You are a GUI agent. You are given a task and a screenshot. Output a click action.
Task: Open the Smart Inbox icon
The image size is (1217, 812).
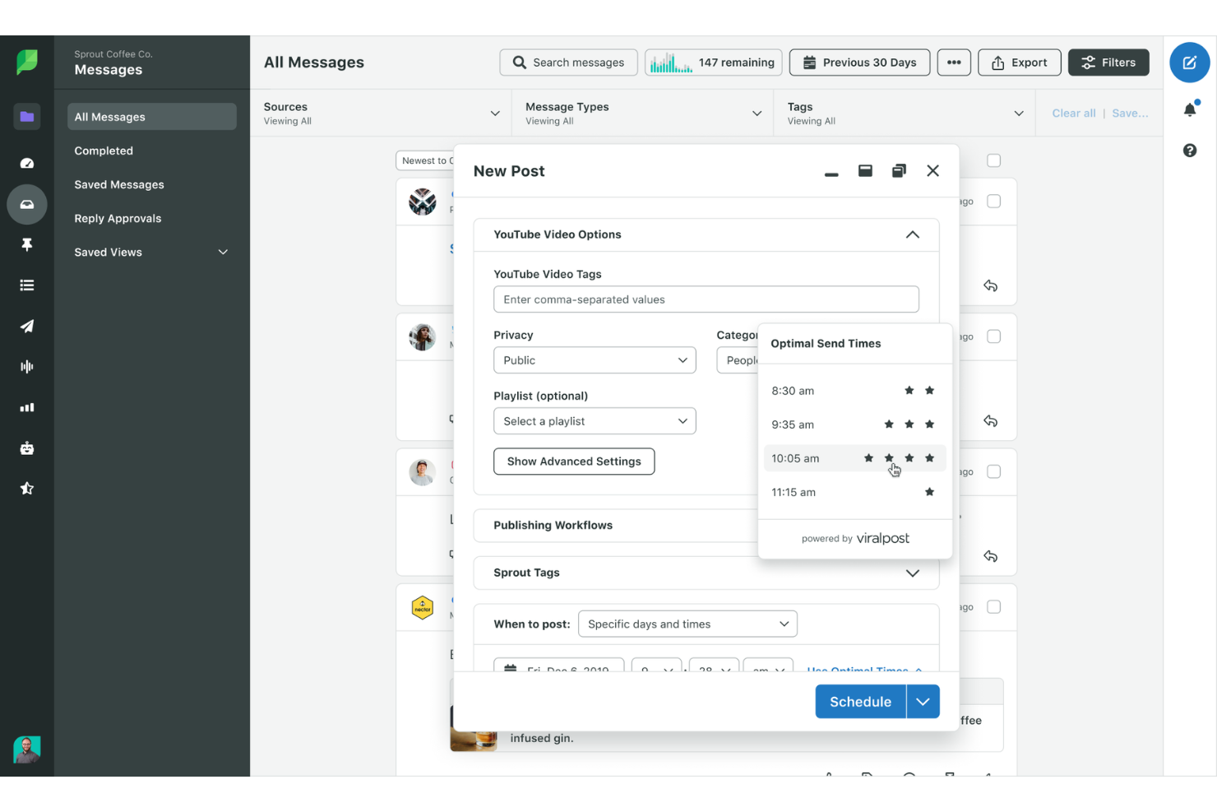(27, 204)
